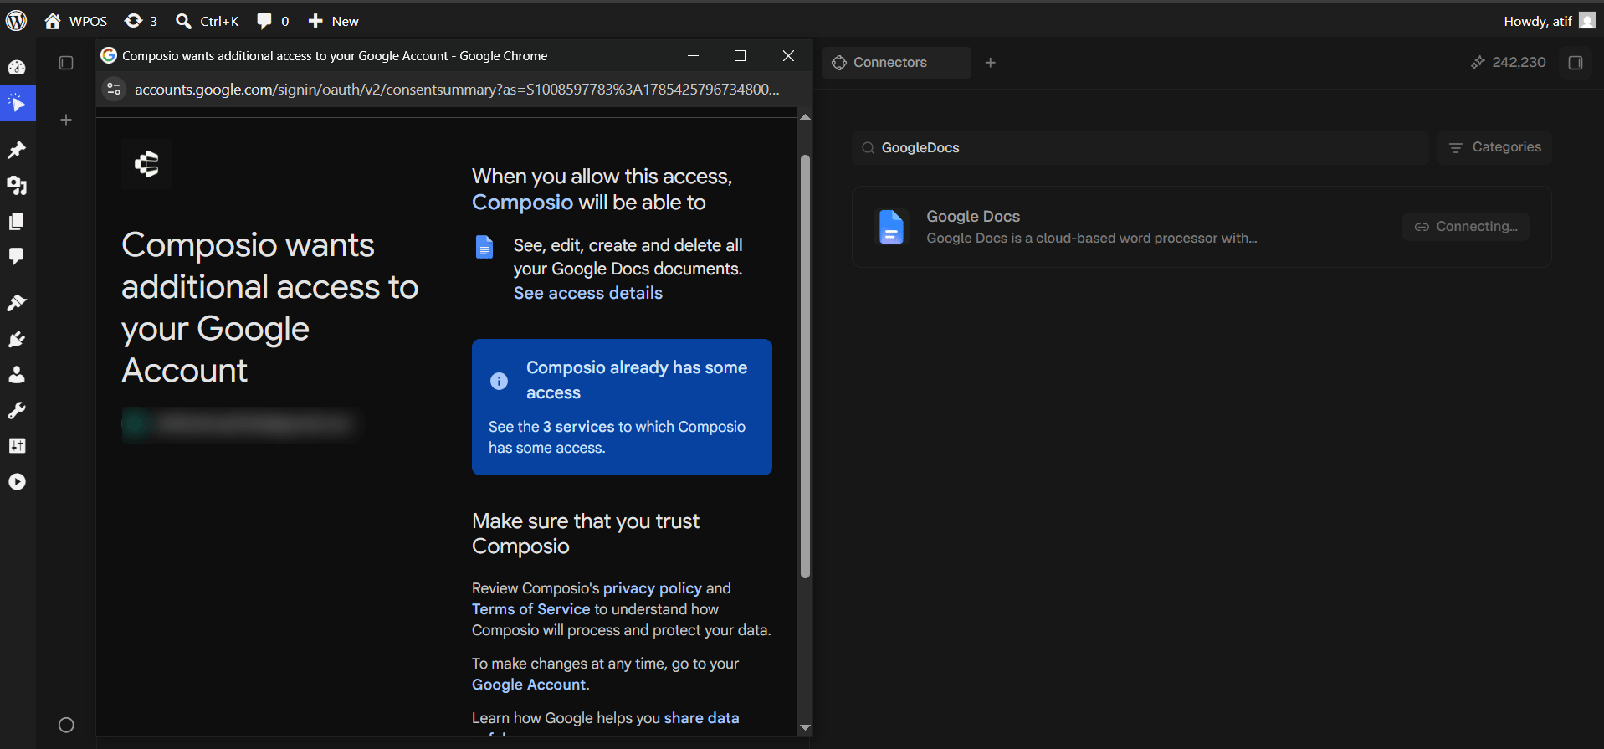Viewport: 1604px width, 749px height.
Task: Open Howdy, atif account menu
Action: 1549,21
